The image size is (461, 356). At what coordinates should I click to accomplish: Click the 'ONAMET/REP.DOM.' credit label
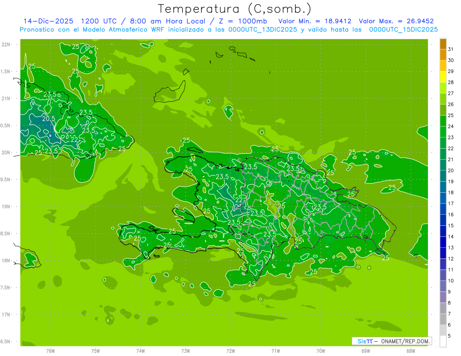click(405, 341)
